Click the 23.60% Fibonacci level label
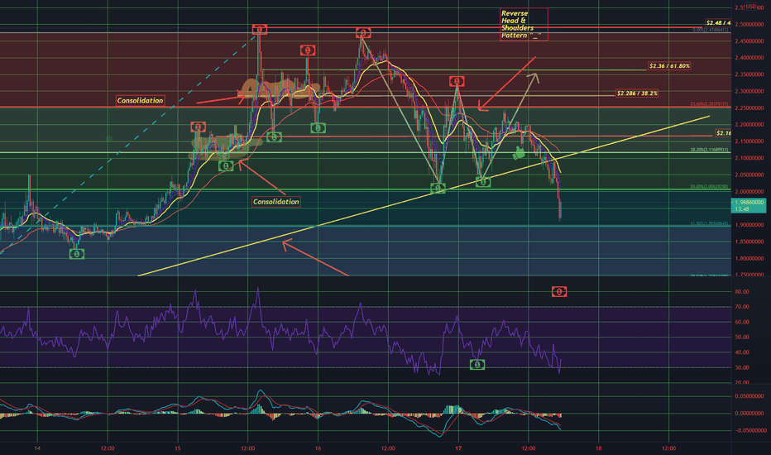This screenshot has height=455, width=771. (709, 104)
